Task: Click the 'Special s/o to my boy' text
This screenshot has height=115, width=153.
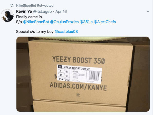Action: point(35,32)
